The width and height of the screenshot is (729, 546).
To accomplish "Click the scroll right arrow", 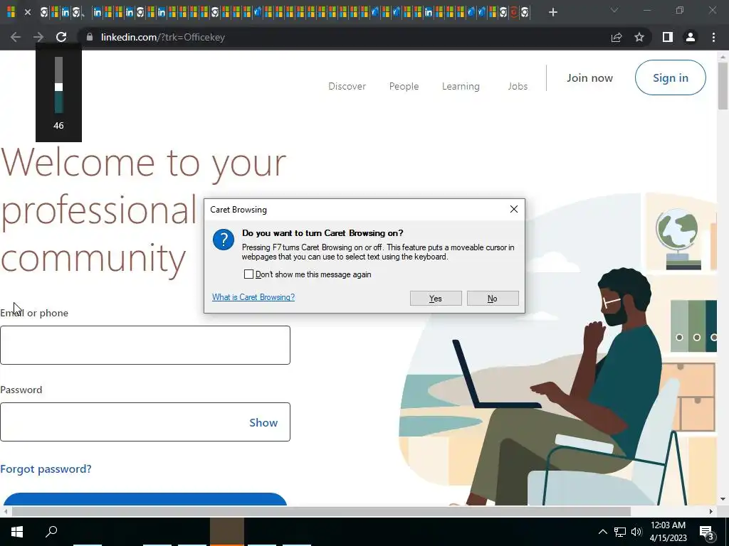I will 711,512.
